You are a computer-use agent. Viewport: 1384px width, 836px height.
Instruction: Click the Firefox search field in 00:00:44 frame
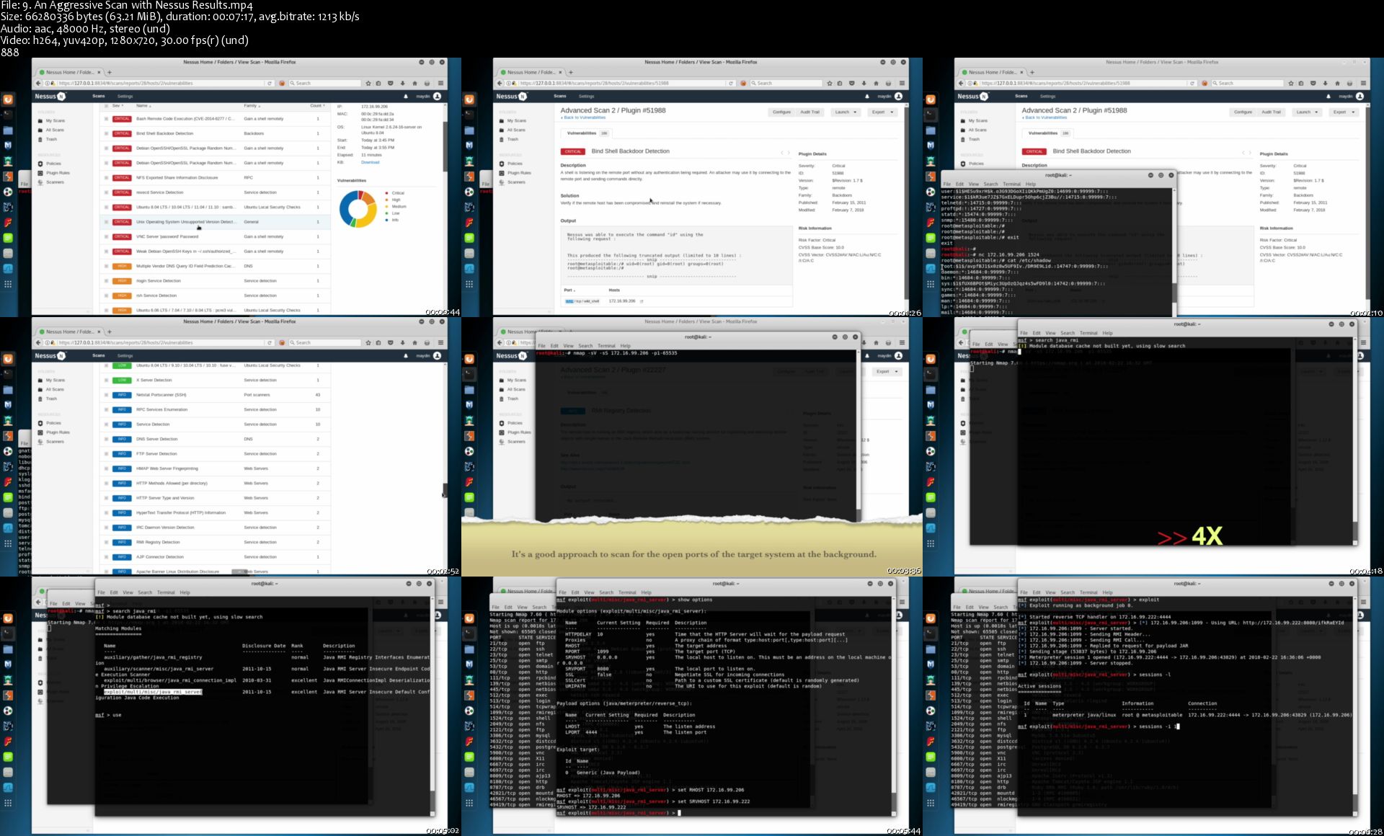coord(324,83)
